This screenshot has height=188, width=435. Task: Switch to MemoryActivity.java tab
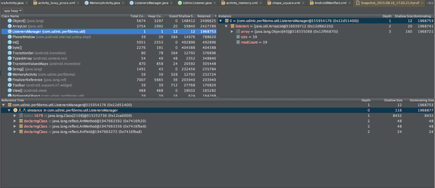point(104,3)
